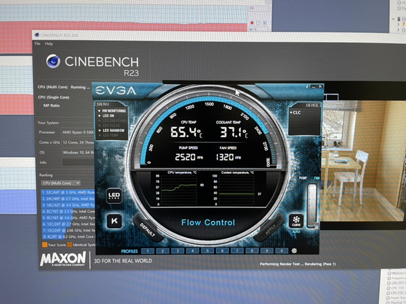This screenshot has height=304, width=406.
Task: Adjust the fan speed vertical slider
Action: coord(312,205)
